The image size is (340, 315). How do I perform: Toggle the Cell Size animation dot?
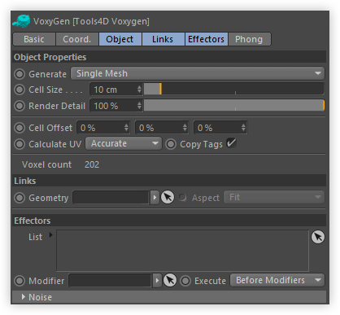[x=20, y=90]
